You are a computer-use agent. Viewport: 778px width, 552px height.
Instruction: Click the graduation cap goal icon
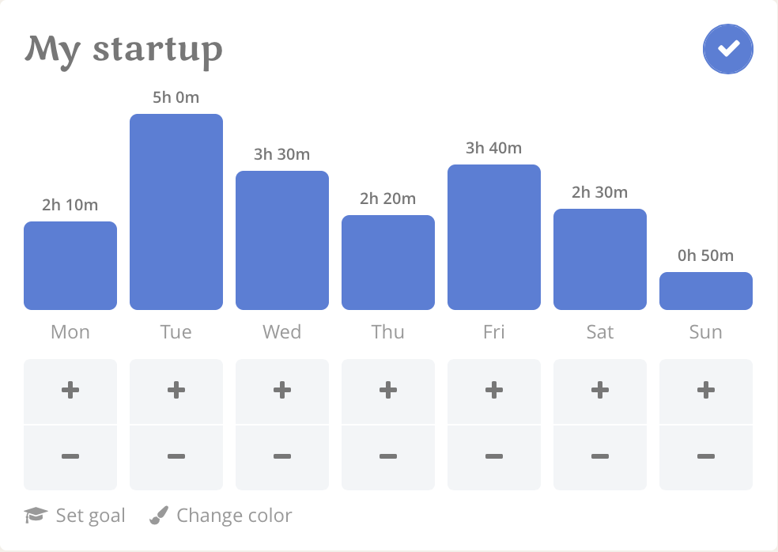(36, 516)
